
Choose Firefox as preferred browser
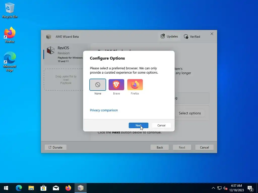135,85
